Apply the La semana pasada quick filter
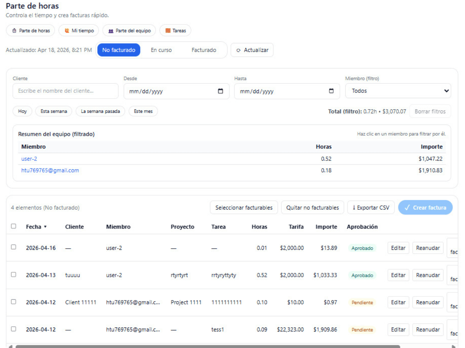465x348 pixels. [100, 111]
